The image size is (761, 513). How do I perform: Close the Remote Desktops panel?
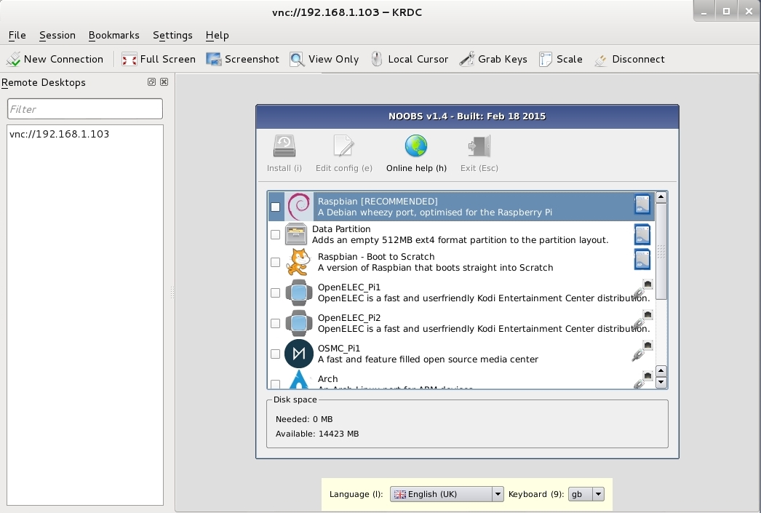click(164, 82)
